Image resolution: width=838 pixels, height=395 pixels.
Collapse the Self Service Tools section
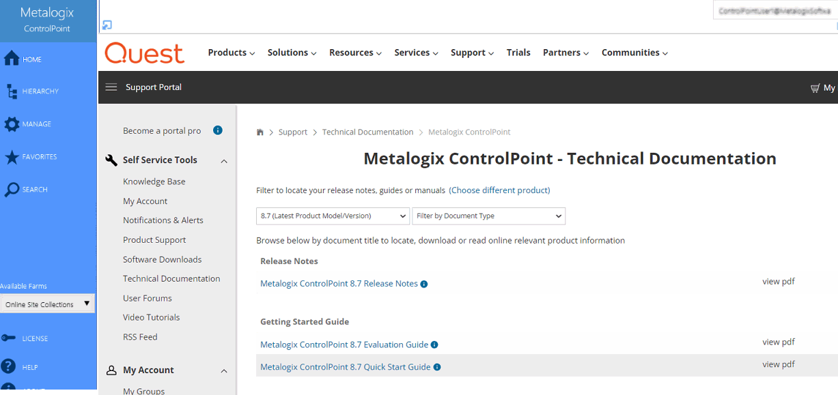pos(224,161)
